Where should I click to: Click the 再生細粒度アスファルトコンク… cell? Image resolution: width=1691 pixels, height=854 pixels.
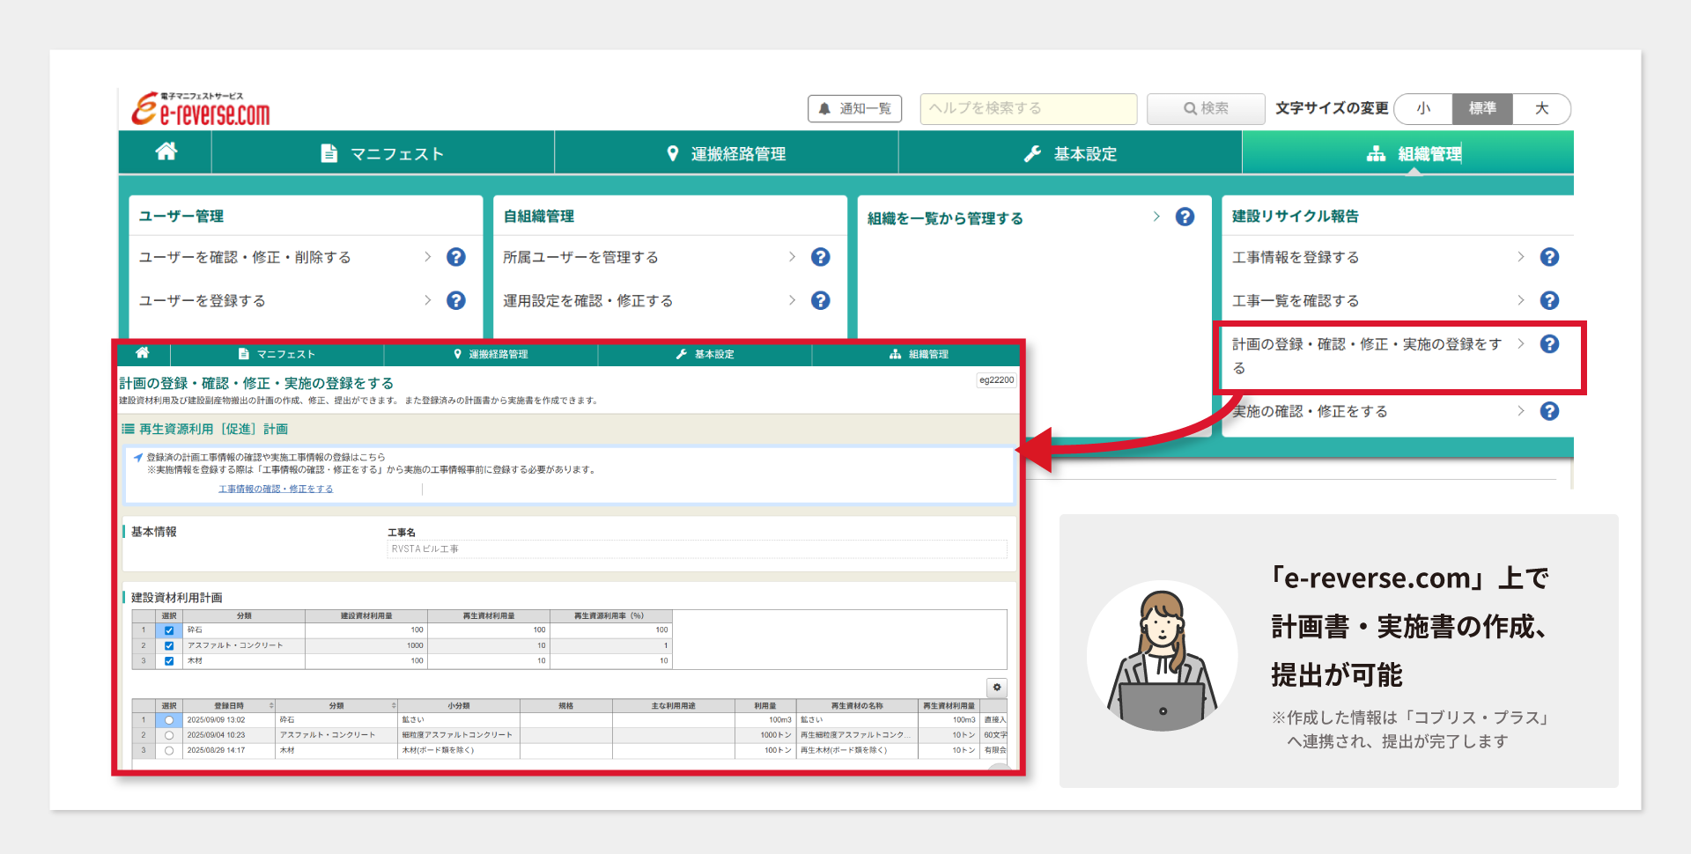857,735
